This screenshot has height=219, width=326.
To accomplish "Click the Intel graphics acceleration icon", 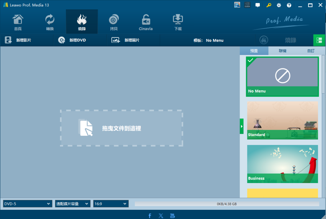I will click(237, 5).
